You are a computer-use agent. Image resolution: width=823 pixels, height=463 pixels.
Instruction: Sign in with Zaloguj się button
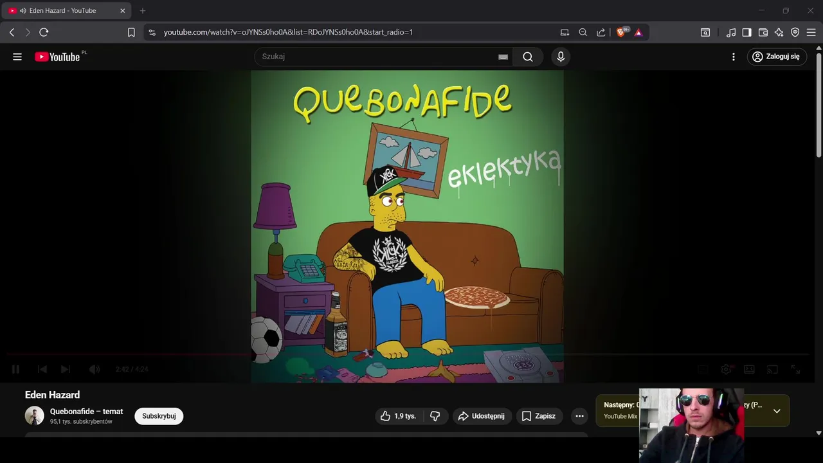click(777, 57)
